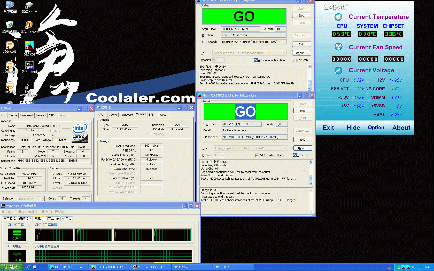Image resolution: width=434 pixels, height=271 pixels.
Task: Click the CPU-Z Memory window title icon
Action: [x=98, y=107]
